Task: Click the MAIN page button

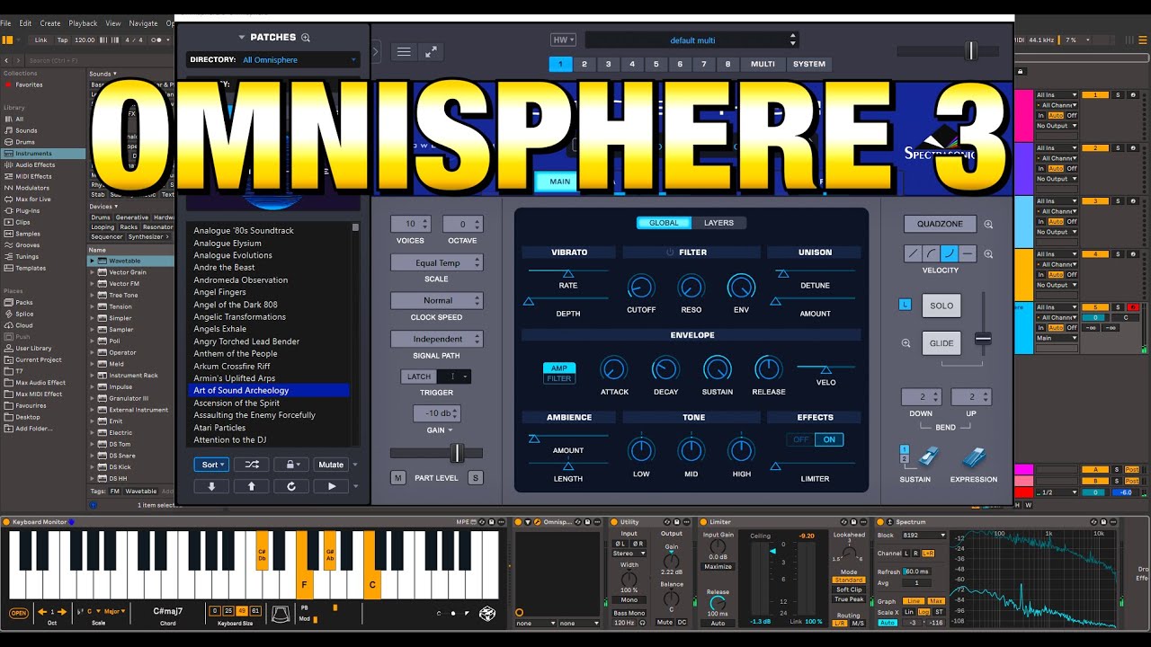Action: (x=559, y=182)
